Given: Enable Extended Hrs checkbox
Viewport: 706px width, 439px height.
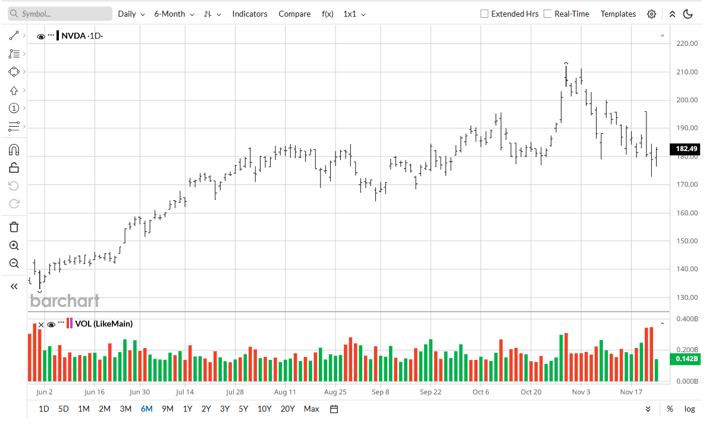Looking at the screenshot, I should tap(485, 14).
